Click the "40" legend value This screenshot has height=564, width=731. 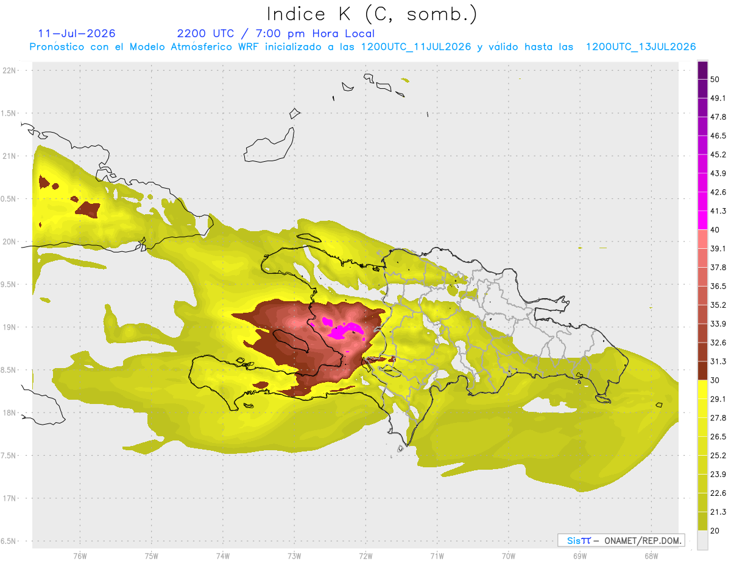pyautogui.click(x=715, y=230)
